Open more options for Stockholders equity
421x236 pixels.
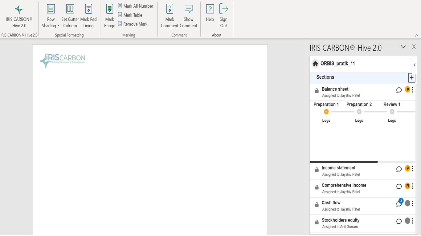coord(413,221)
